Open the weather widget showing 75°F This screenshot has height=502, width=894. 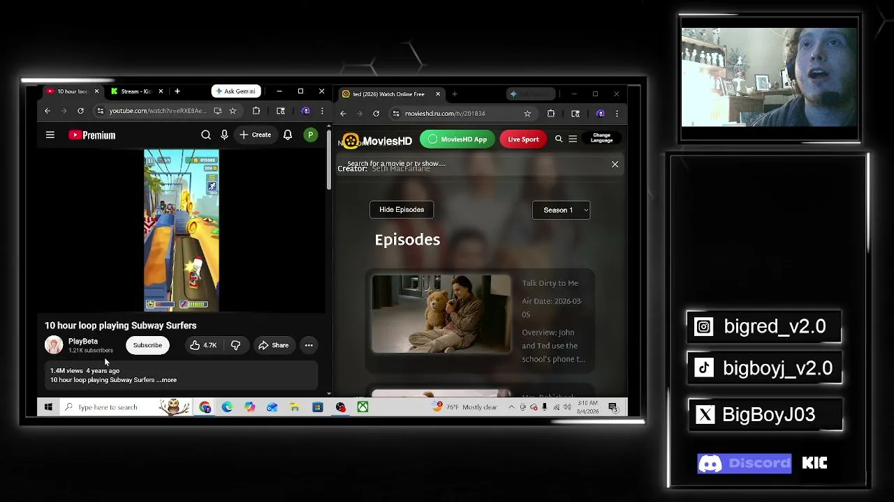click(x=465, y=407)
